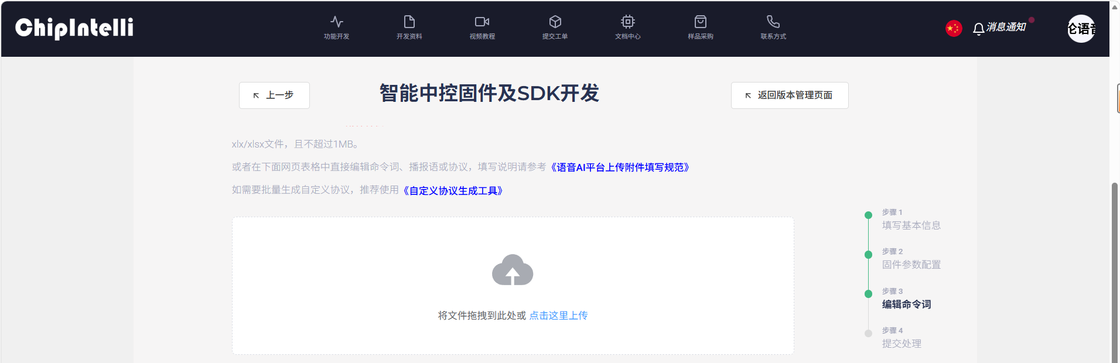
Task: Open 消息通知 text label
Action: click(x=1006, y=28)
